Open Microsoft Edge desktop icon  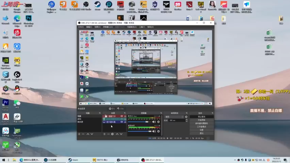pos(17,21)
